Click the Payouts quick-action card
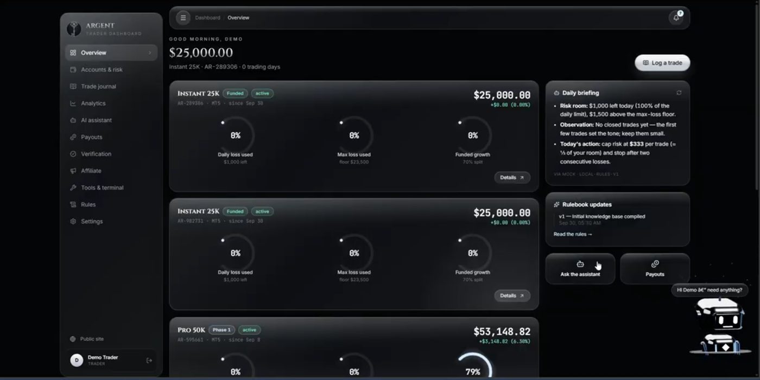The height and width of the screenshot is (380, 760). click(655, 269)
